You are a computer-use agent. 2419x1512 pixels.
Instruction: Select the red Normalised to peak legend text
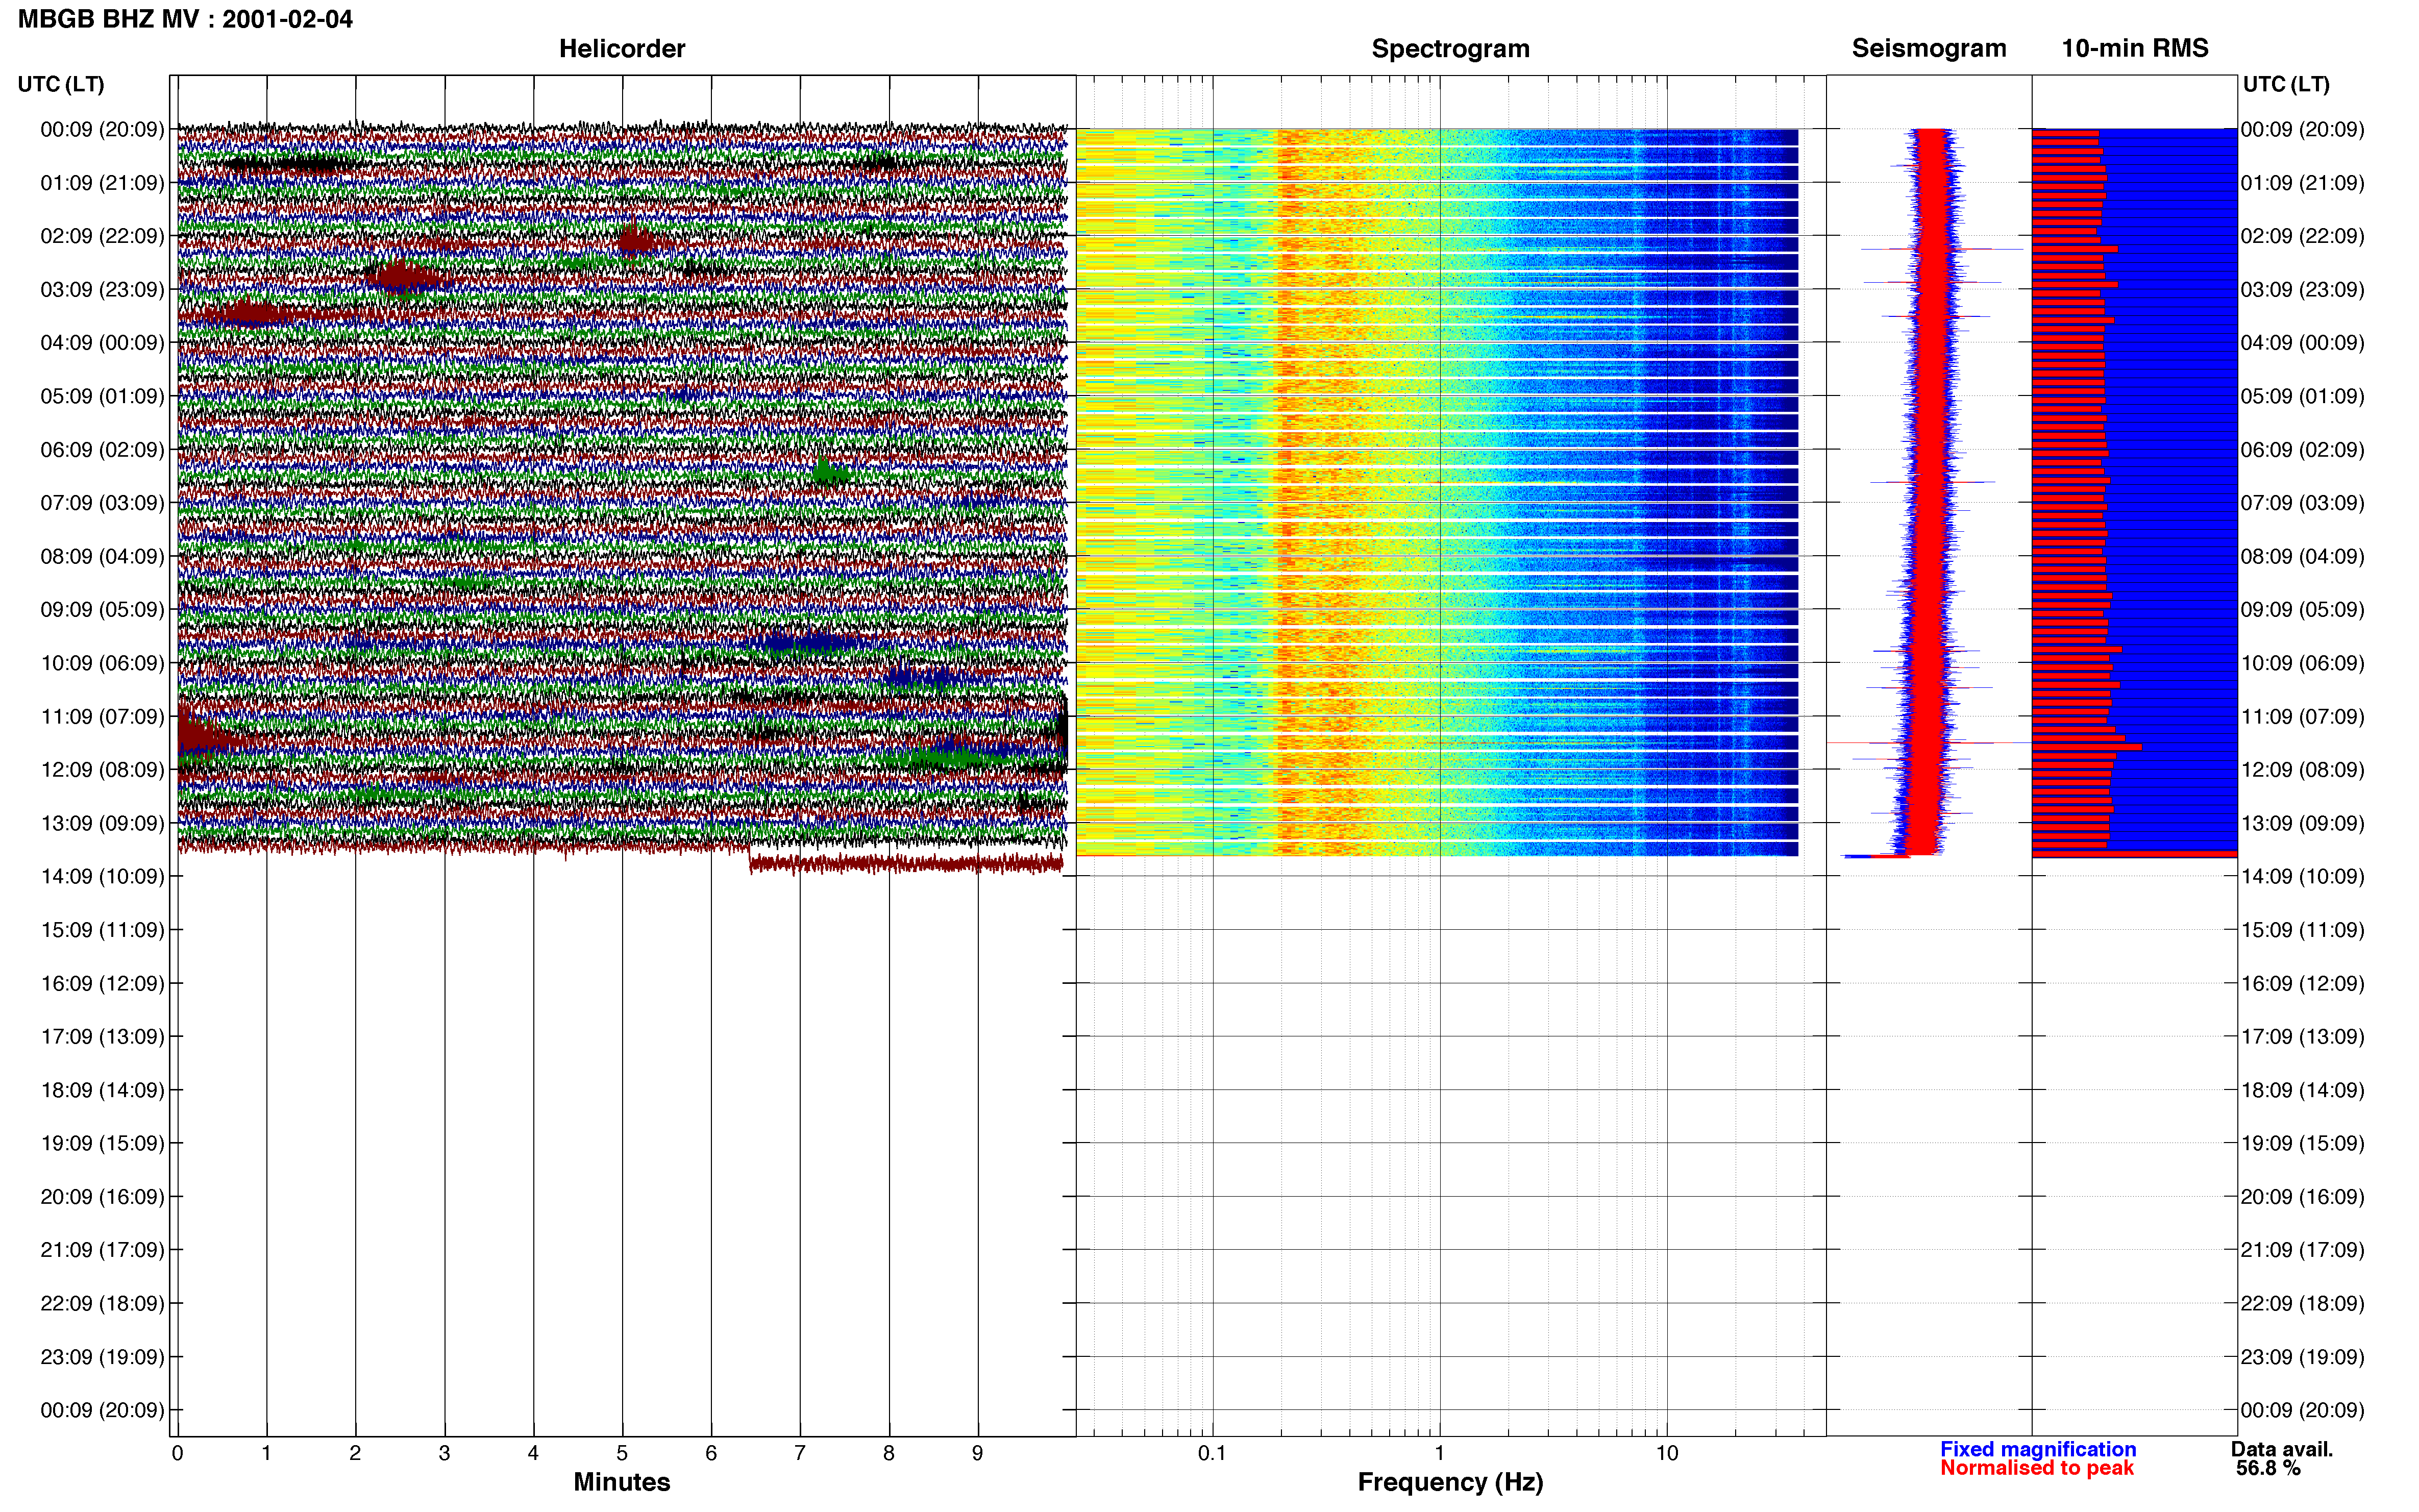tap(2037, 1468)
